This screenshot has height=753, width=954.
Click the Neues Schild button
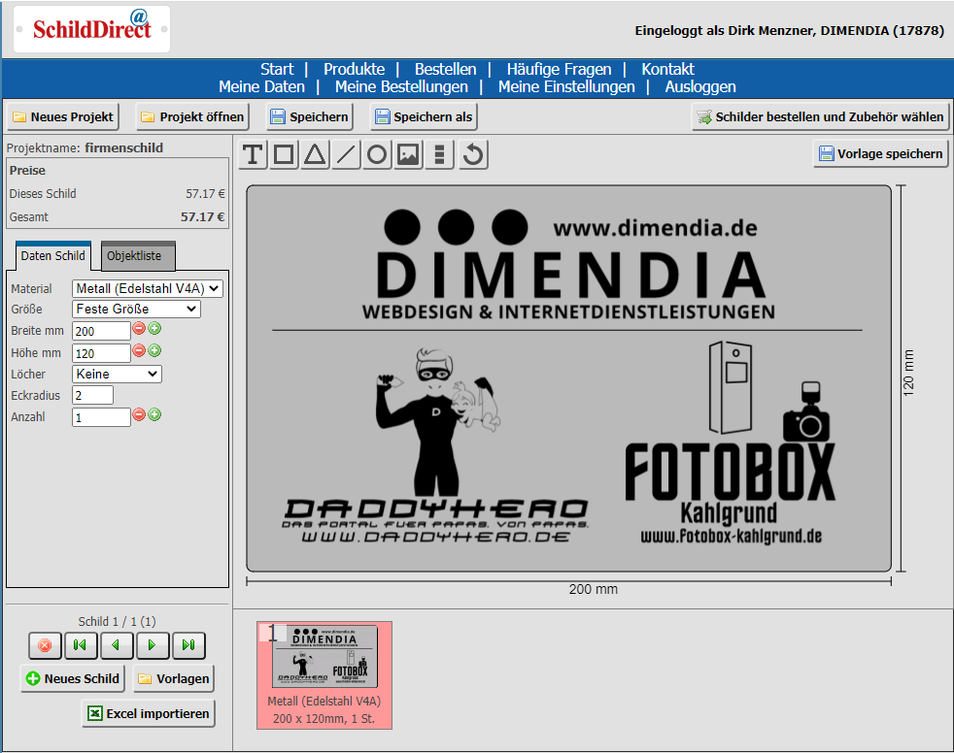[73, 678]
